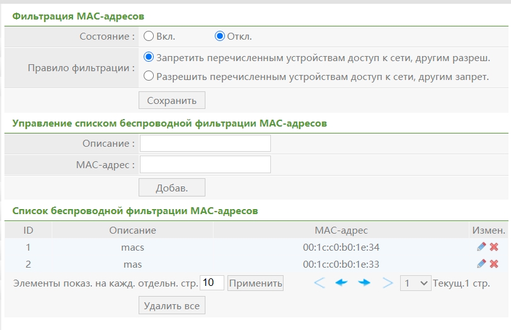Image resolution: width=511 pixels, height=330 pixels.
Task: Click the items per page input box
Action: [x=212, y=283]
